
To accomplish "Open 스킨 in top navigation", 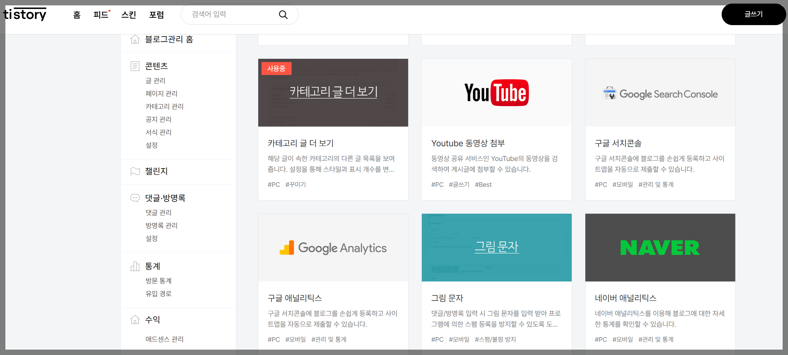I will (x=129, y=15).
